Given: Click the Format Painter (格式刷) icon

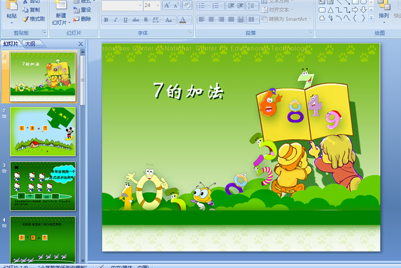Looking at the screenshot, I should point(26,19).
